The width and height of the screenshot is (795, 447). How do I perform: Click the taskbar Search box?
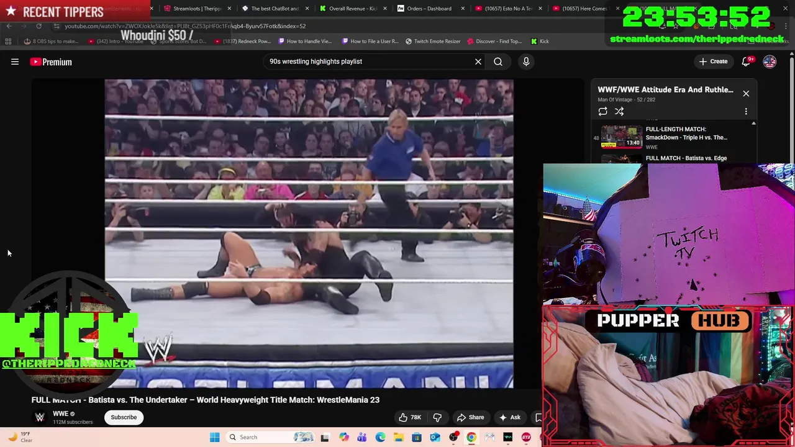point(270,437)
